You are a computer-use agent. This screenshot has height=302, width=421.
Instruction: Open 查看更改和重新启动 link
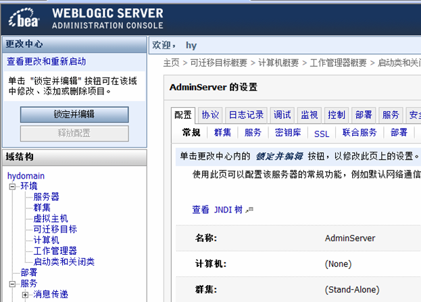point(46,61)
